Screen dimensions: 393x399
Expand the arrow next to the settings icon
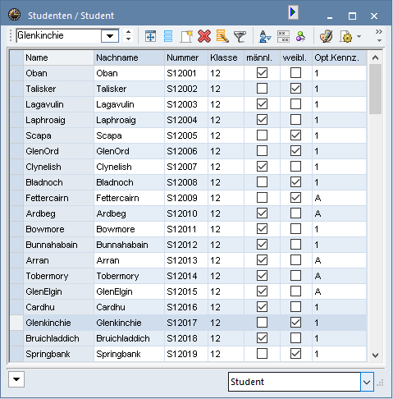click(x=359, y=36)
